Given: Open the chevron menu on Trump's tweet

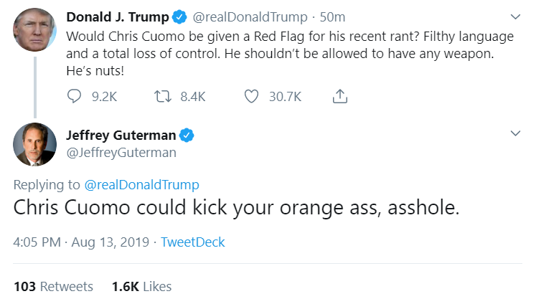Looking at the screenshot, I should point(515,16).
